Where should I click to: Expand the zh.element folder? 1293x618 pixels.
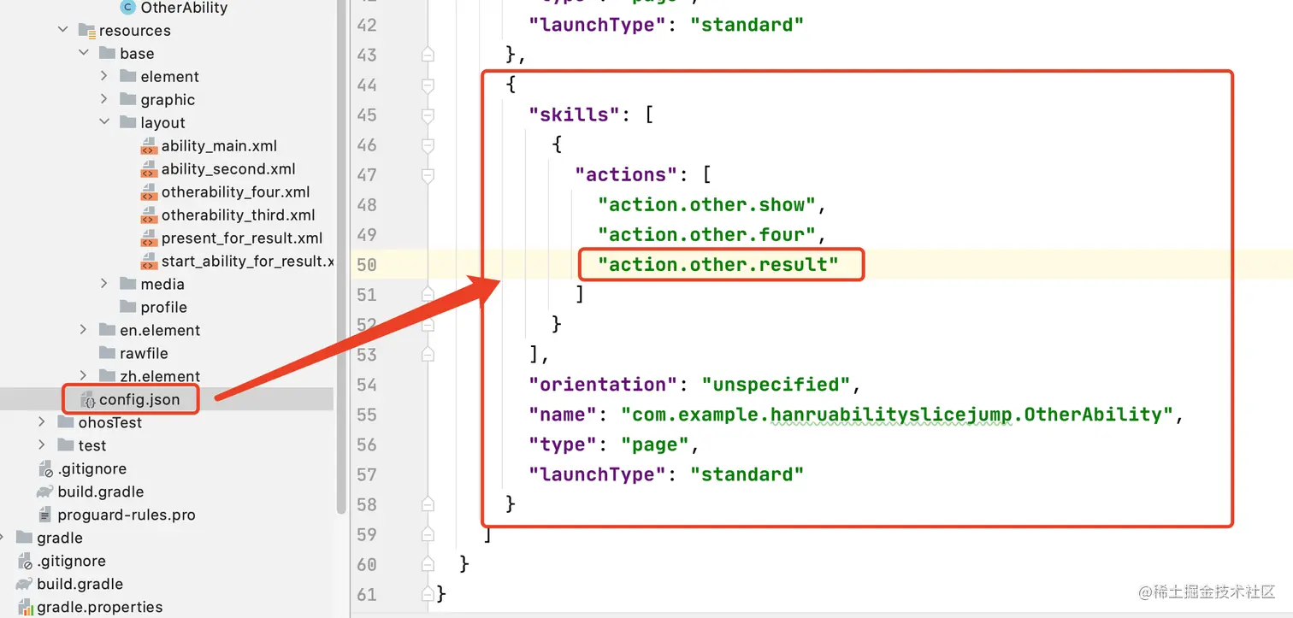point(84,376)
